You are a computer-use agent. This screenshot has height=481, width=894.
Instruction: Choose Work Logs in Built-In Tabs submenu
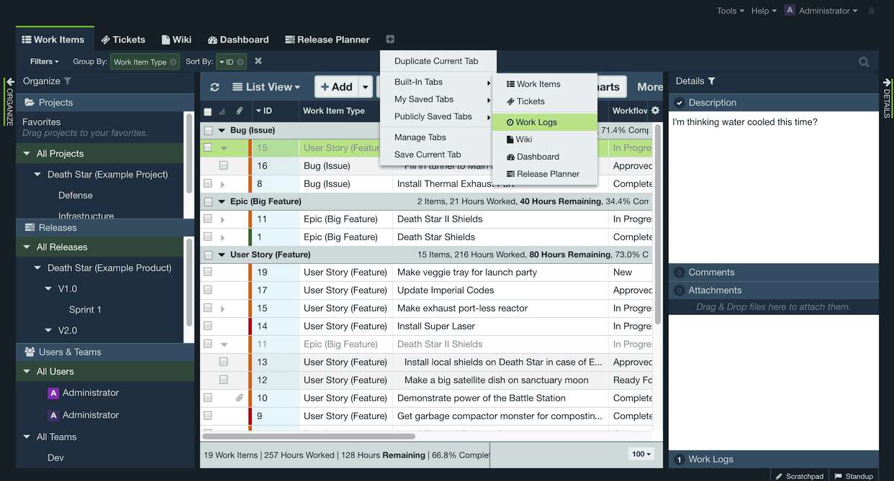click(545, 122)
